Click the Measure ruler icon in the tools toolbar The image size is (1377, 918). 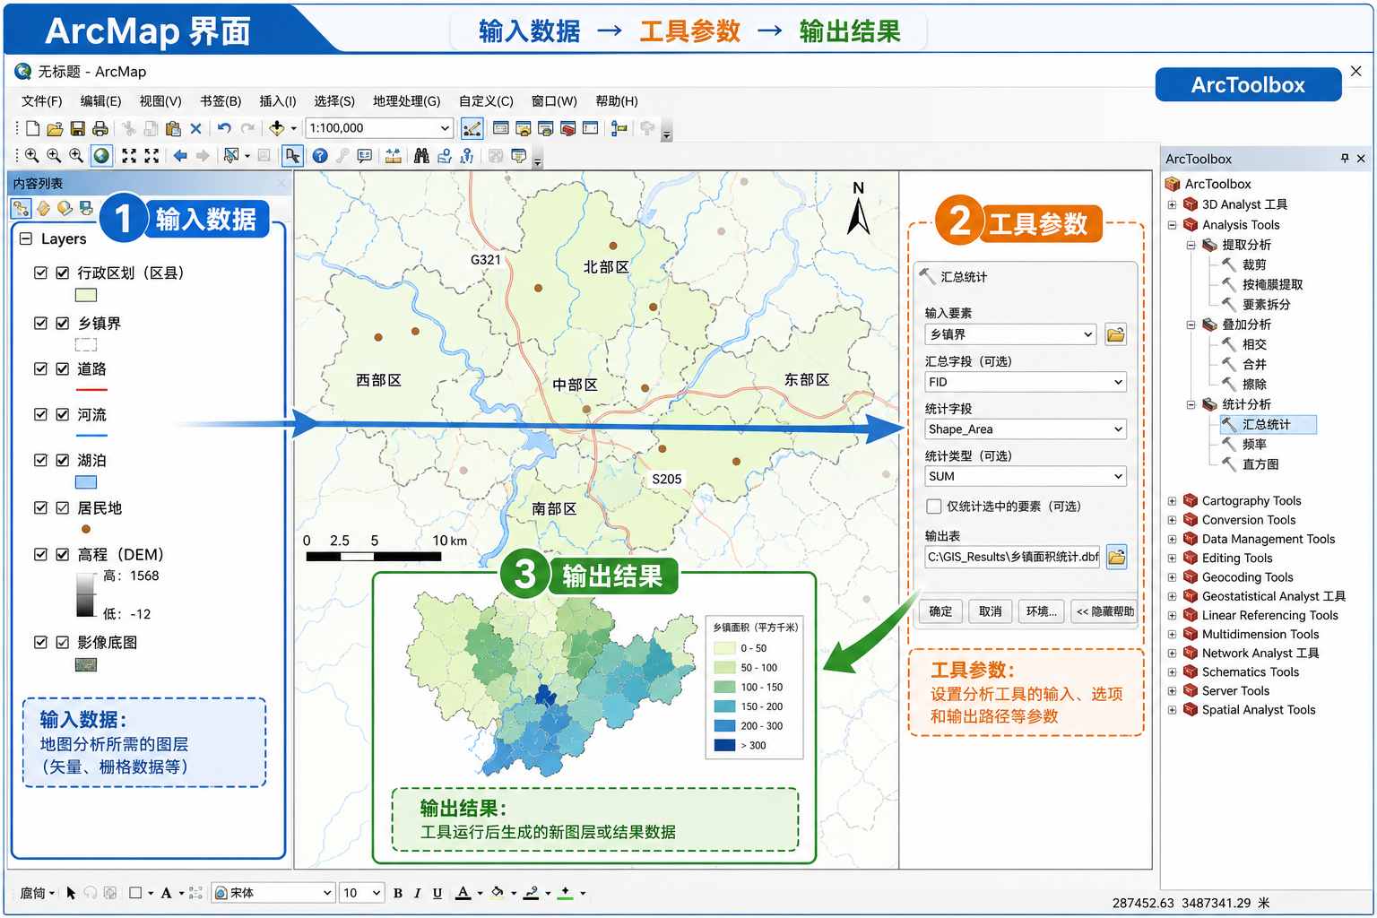tap(394, 155)
